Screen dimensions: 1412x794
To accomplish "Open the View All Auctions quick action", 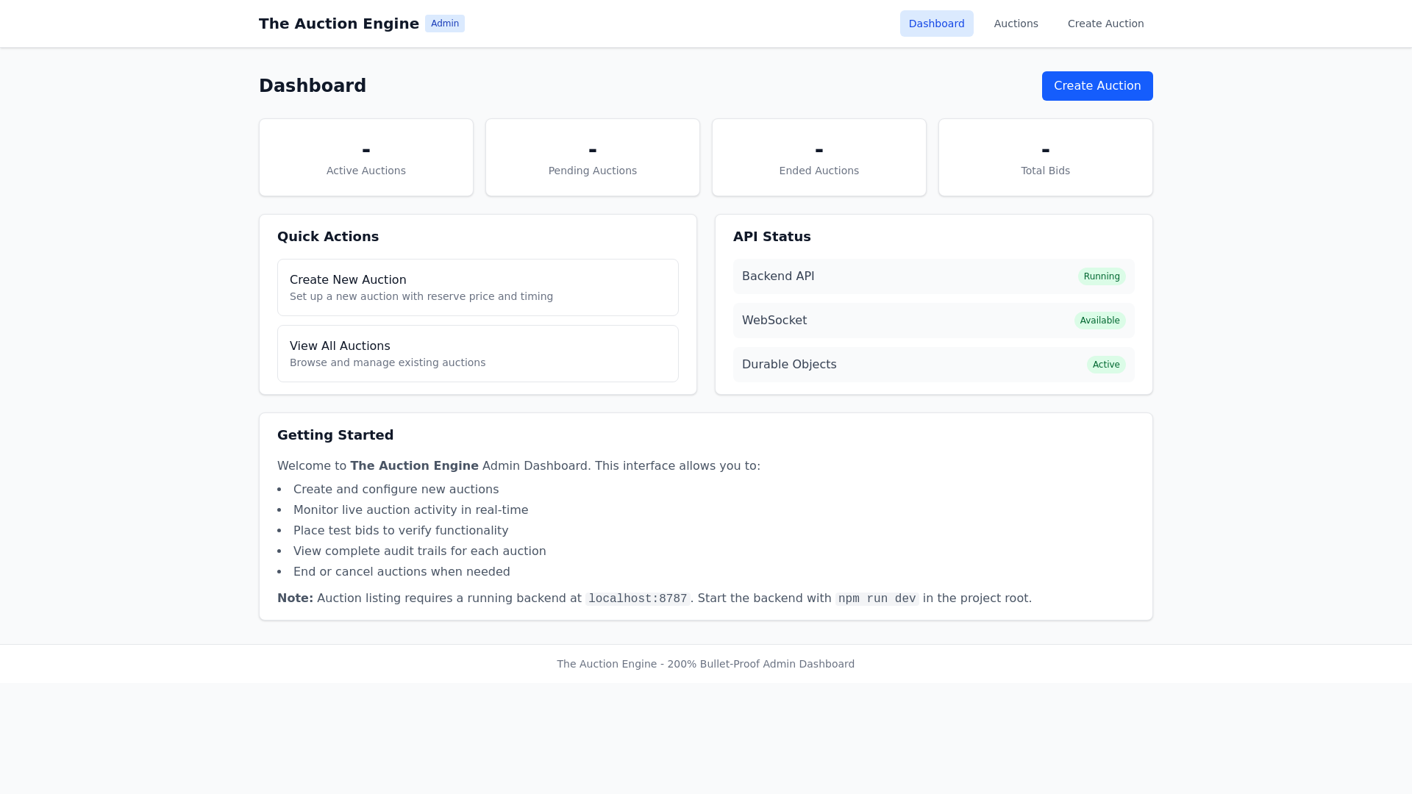I will (x=478, y=354).
